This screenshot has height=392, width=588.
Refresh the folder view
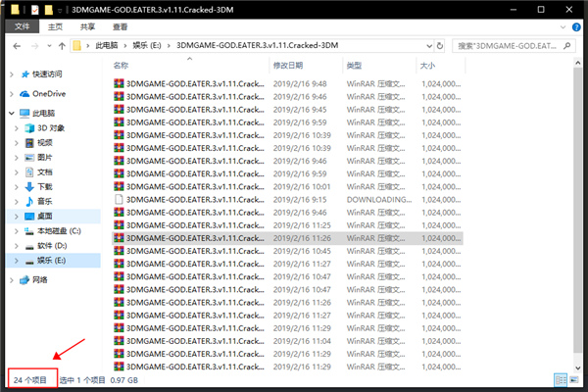tap(440, 46)
